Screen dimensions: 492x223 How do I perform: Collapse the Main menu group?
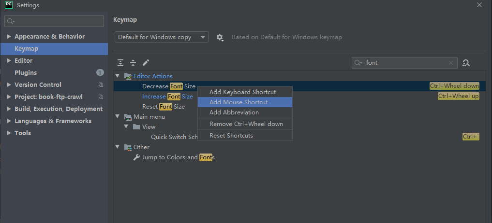118,116
